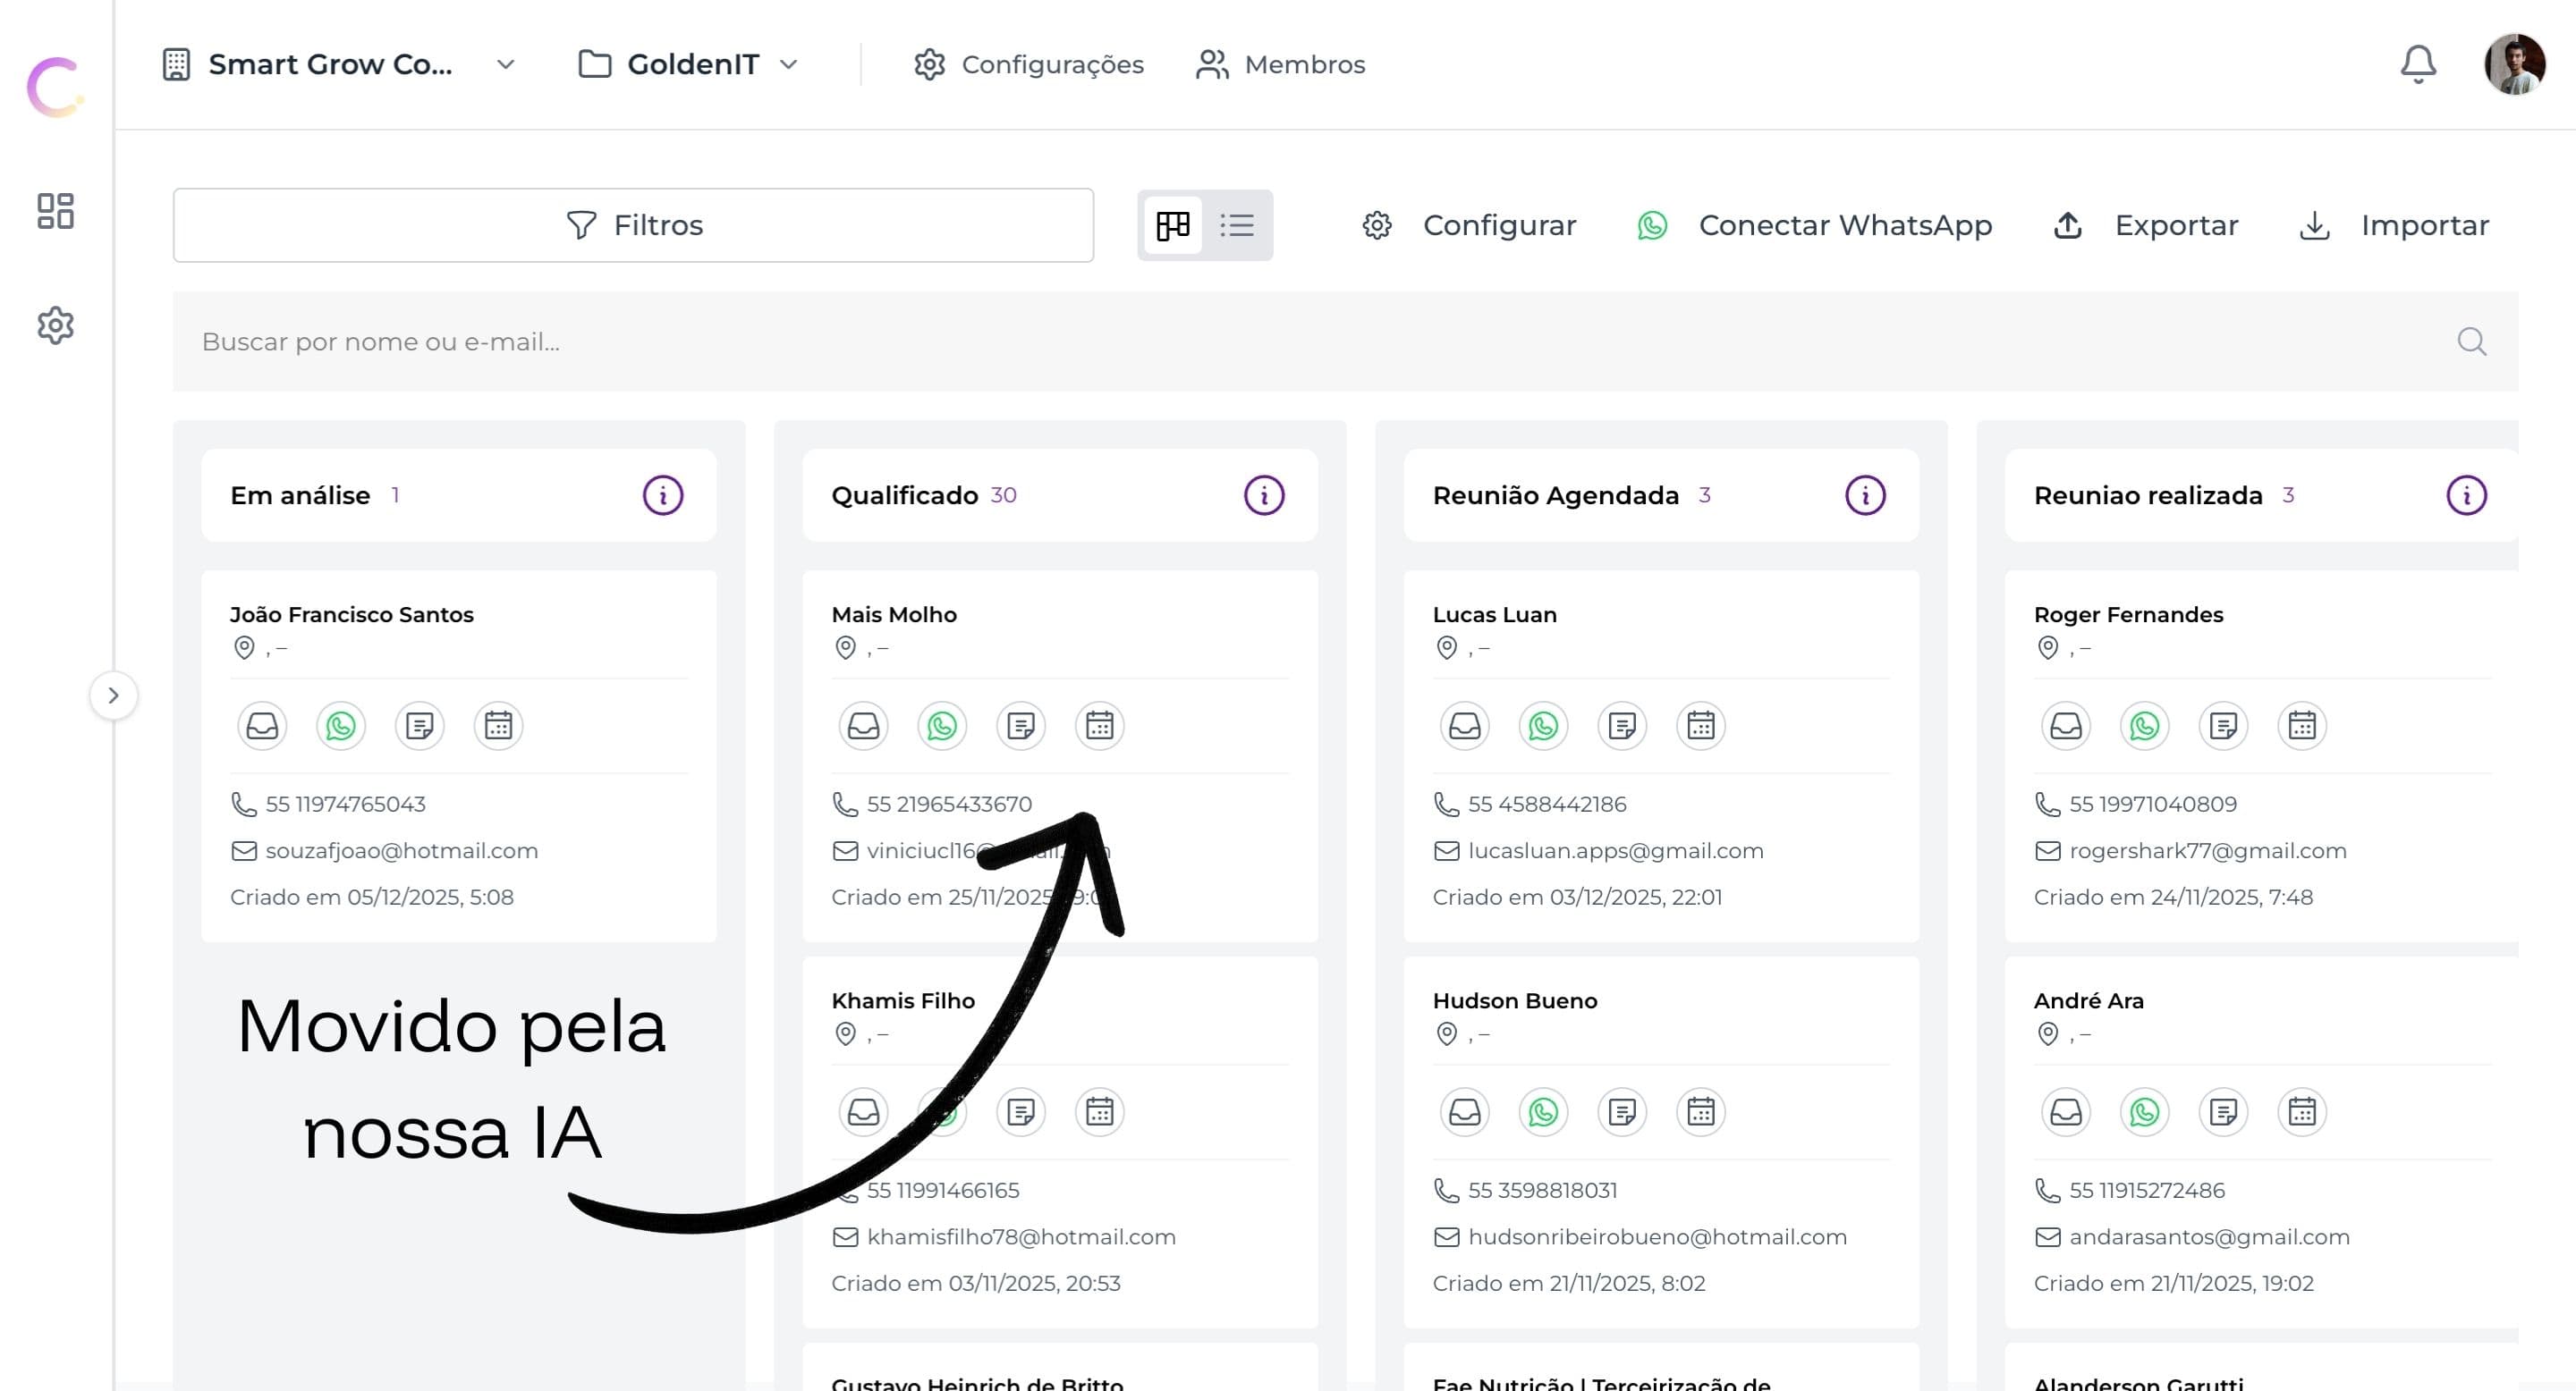Open dashboard grid icon in sidebar

(x=55, y=211)
